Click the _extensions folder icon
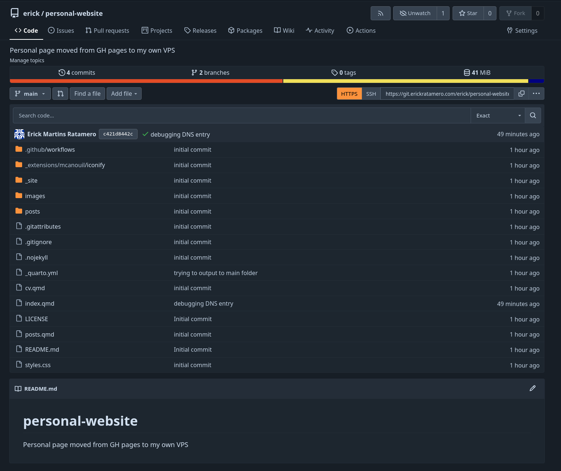Screen dimensions: 561x471 pyautogui.click(x=19, y=165)
